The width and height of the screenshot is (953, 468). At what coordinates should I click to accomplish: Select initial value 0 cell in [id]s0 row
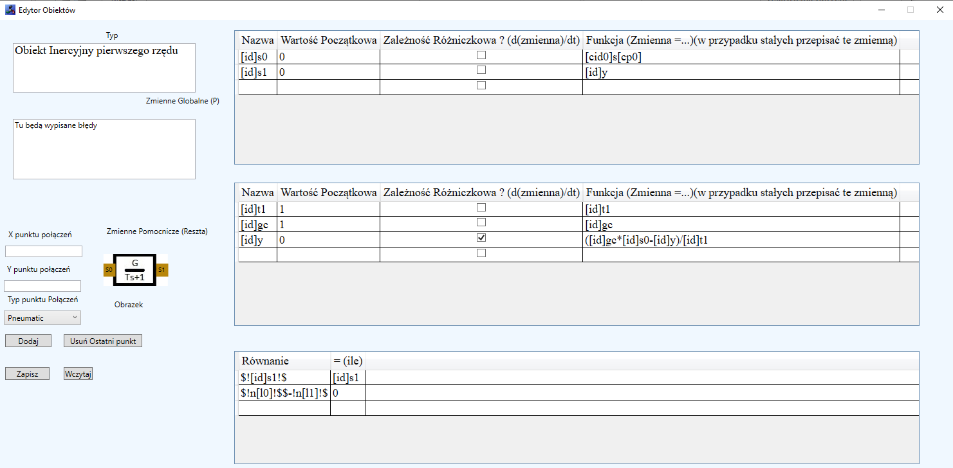click(329, 57)
